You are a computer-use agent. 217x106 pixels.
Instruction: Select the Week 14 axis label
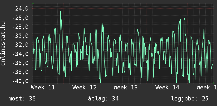pos(167,87)
